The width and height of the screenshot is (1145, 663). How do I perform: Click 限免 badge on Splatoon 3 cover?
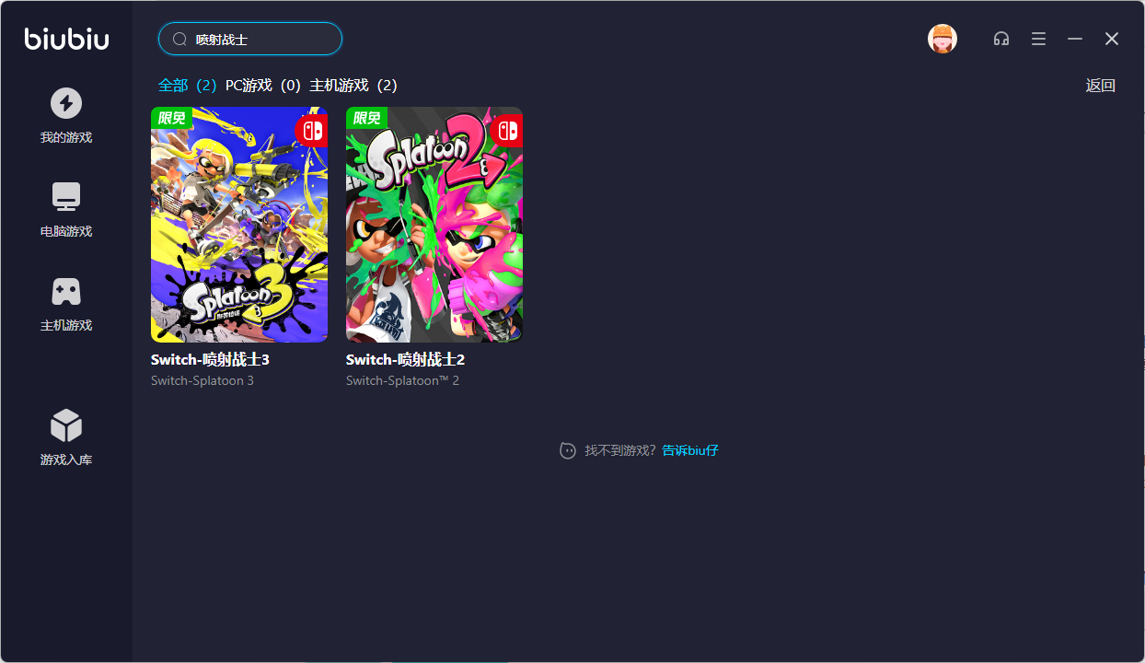point(172,118)
